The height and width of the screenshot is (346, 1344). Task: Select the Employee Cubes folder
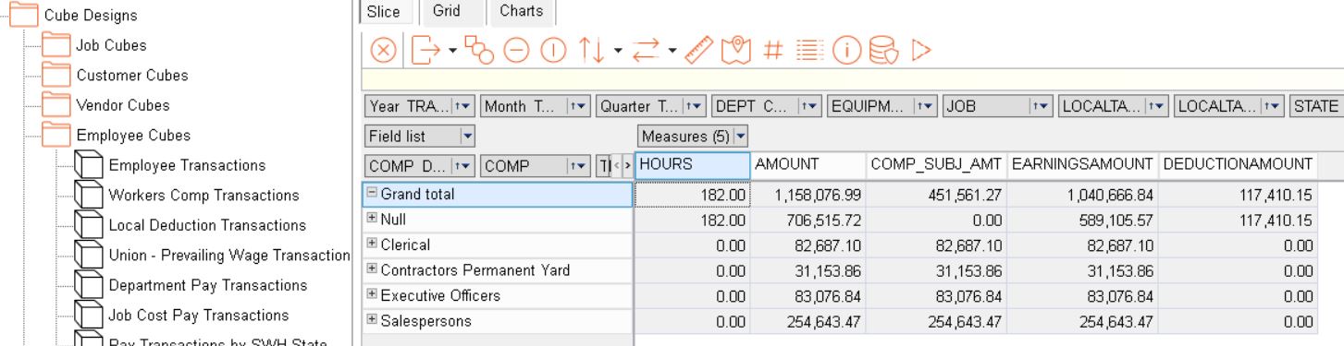[x=133, y=136]
